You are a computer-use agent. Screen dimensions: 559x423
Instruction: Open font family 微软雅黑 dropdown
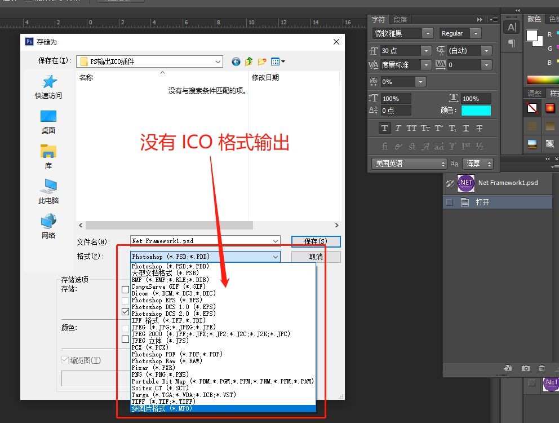[428, 33]
